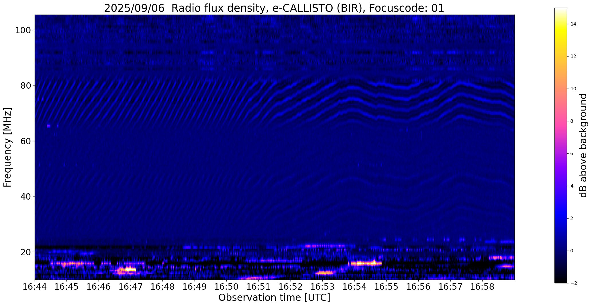Select the 16:45 time tick label

pyautogui.click(x=66, y=286)
